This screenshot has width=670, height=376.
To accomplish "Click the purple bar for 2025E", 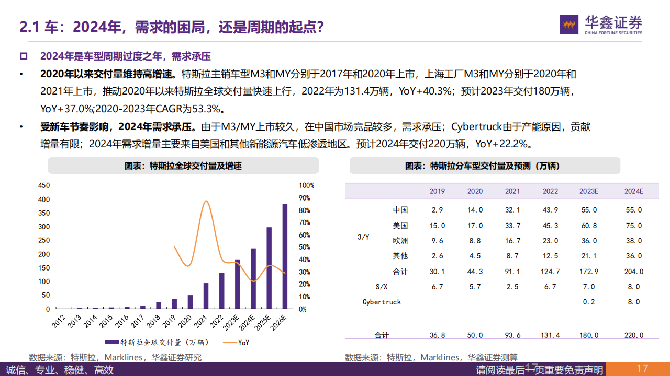I will [x=269, y=268].
